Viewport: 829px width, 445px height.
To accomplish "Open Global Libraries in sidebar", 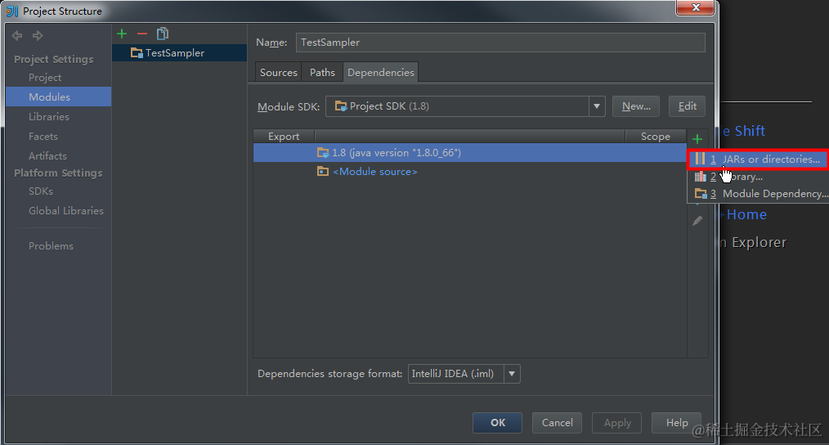I will pos(66,210).
